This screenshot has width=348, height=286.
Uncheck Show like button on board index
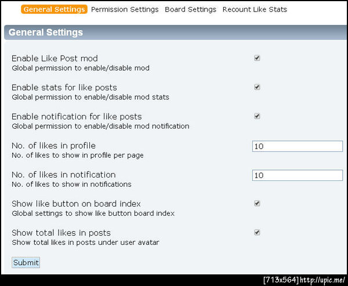click(x=257, y=204)
